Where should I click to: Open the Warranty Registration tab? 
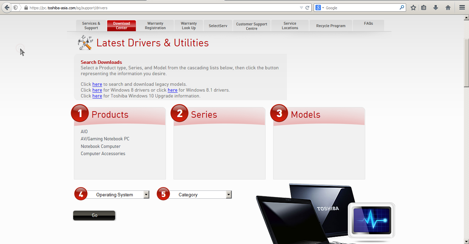click(x=155, y=26)
